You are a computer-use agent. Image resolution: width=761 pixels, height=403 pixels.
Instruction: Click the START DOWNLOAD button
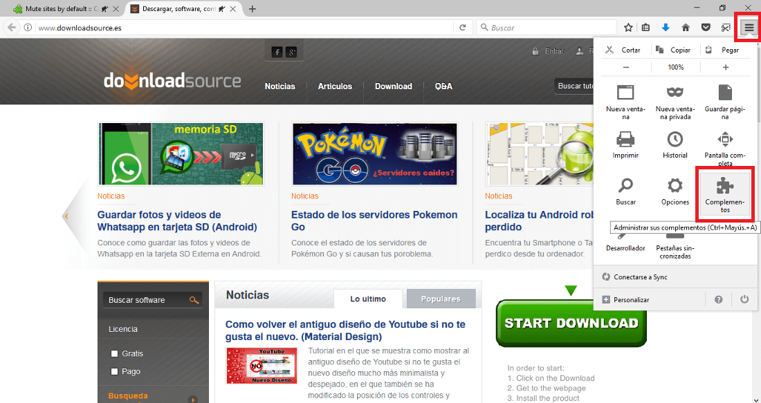tap(571, 323)
